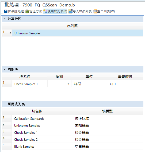The width and height of the screenshot is (145, 152).
Task: Click the import sample list icon
Action: pos(70,11)
